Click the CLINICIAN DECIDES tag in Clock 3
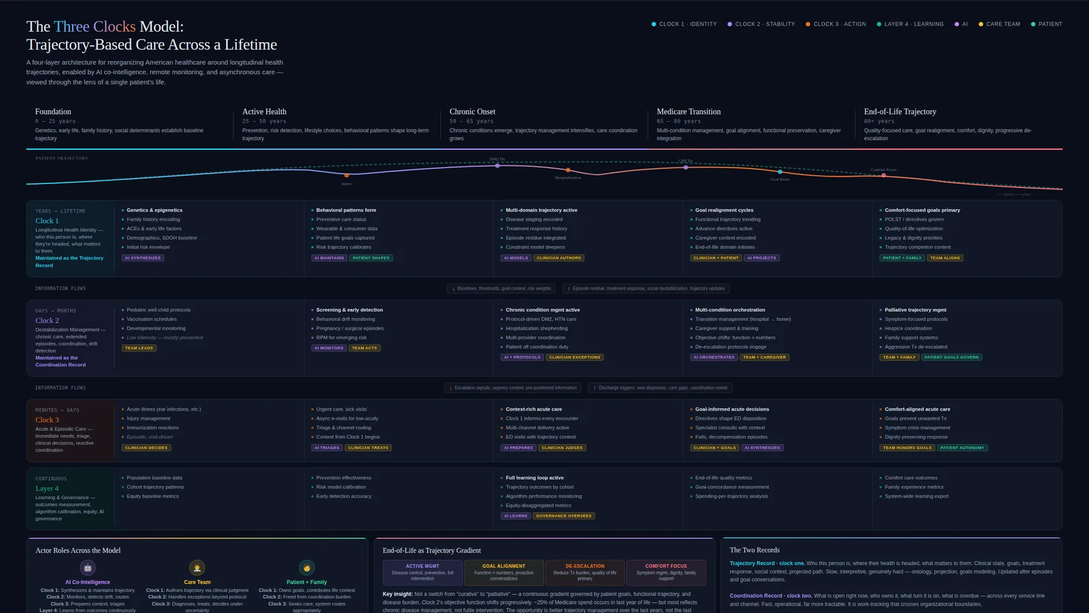The image size is (1089, 613). (147, 447)
